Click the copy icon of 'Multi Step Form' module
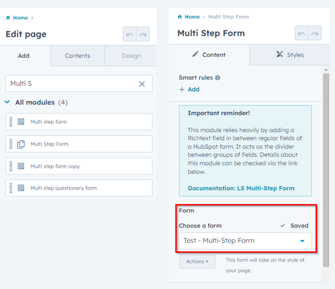The image size is (335, 289). [x=21, y=144]
